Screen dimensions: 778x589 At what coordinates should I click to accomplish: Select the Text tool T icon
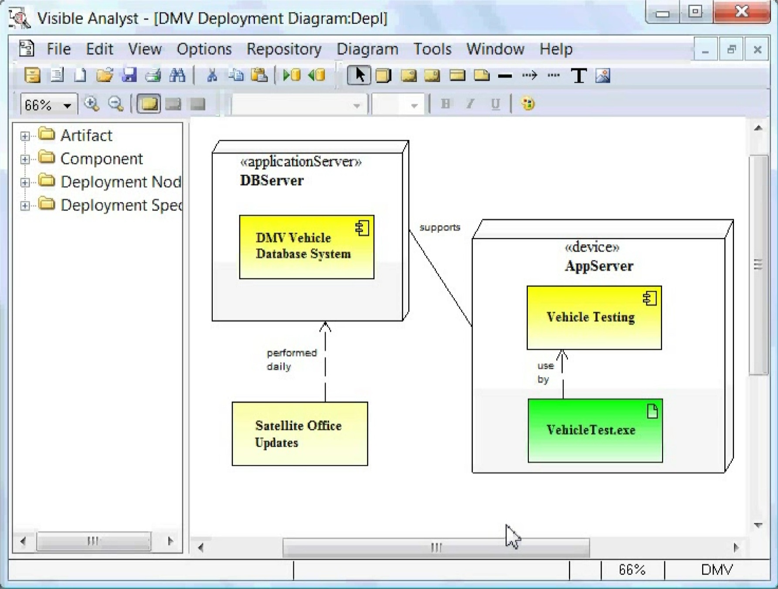579,76
